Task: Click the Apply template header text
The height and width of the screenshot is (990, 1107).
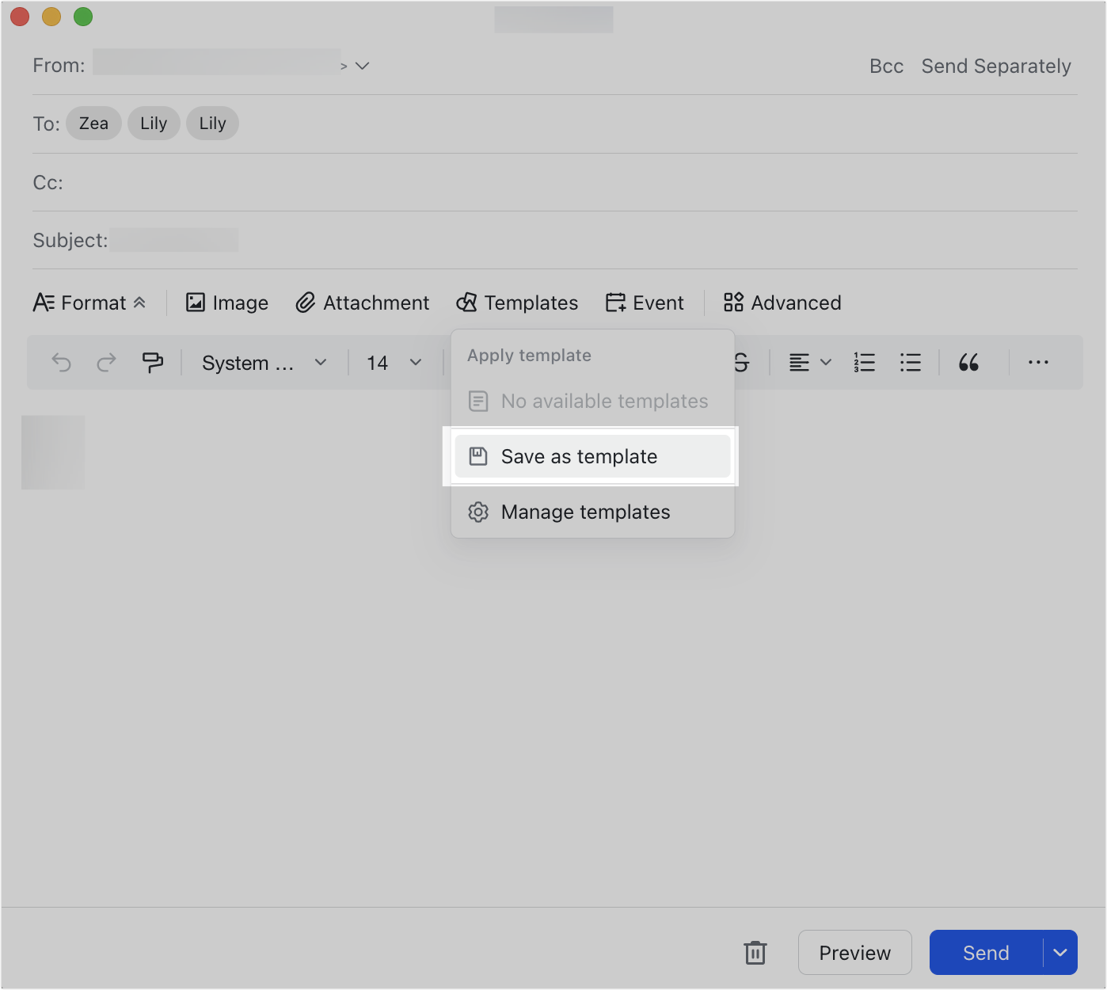Action: (x=529, y=356)
